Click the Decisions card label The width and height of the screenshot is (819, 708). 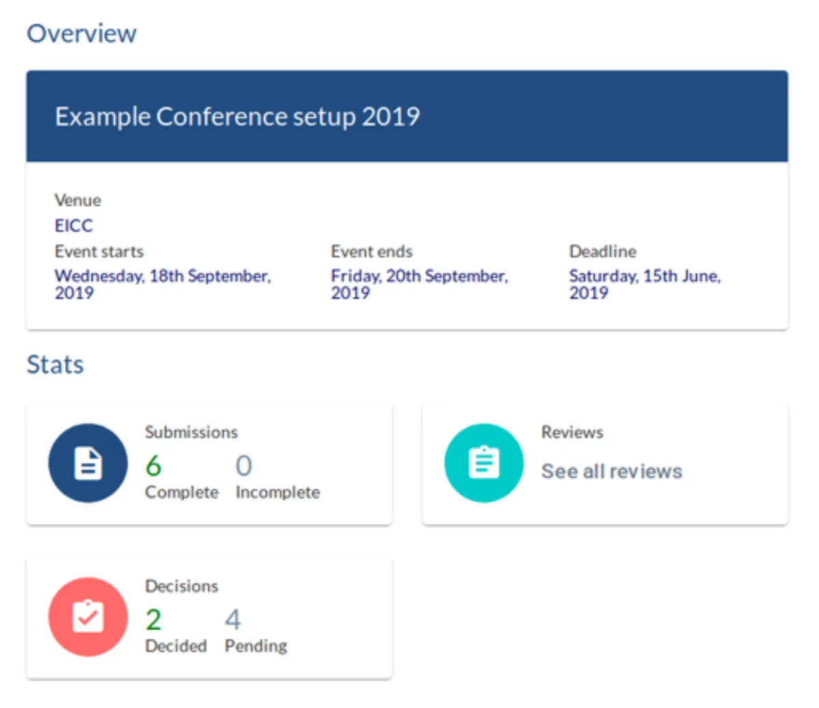tap(182, 586)
